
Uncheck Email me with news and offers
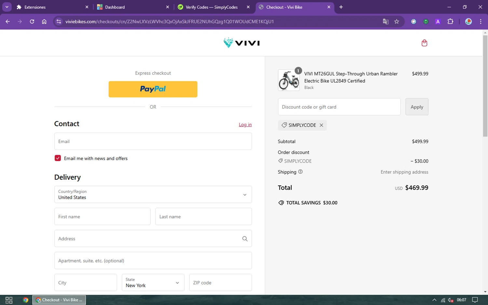tap(58, 158)
